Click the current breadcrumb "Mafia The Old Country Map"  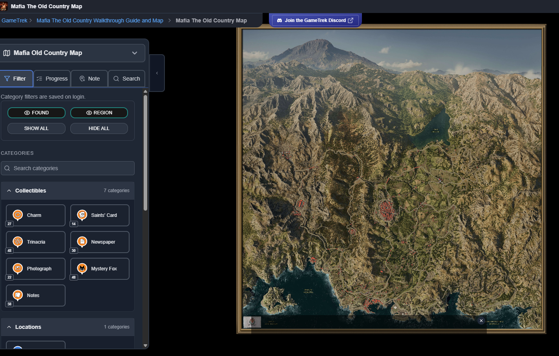pos(211,20)
